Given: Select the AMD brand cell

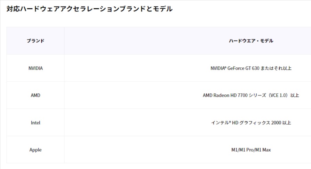Looking at the screenshot, I should tap(35, 95).
